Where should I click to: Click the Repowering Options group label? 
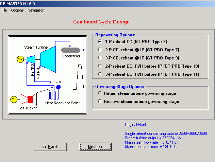pyautogui.click(x=115, y=35)
